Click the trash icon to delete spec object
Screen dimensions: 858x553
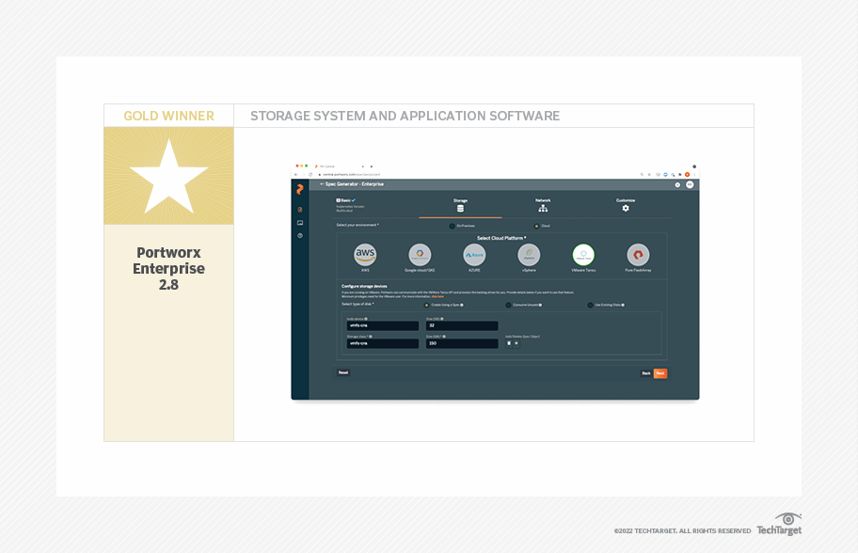(509, 343)
